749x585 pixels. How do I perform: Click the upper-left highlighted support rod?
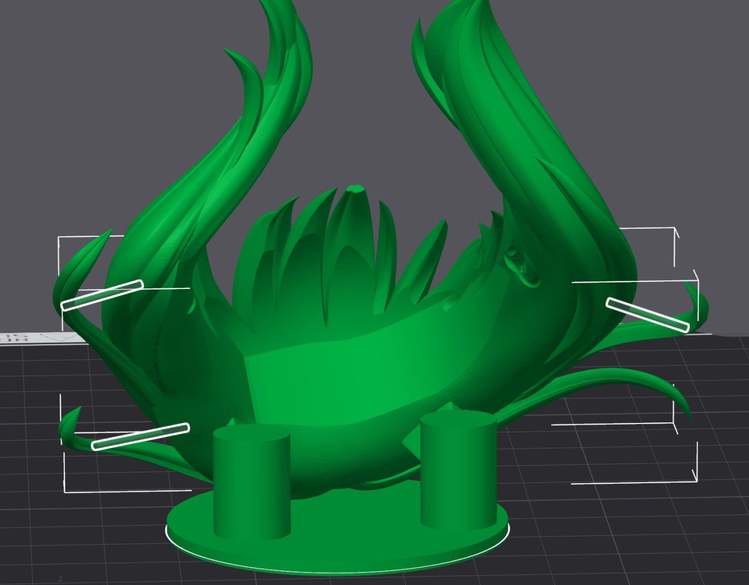click(x=102, y=295)
